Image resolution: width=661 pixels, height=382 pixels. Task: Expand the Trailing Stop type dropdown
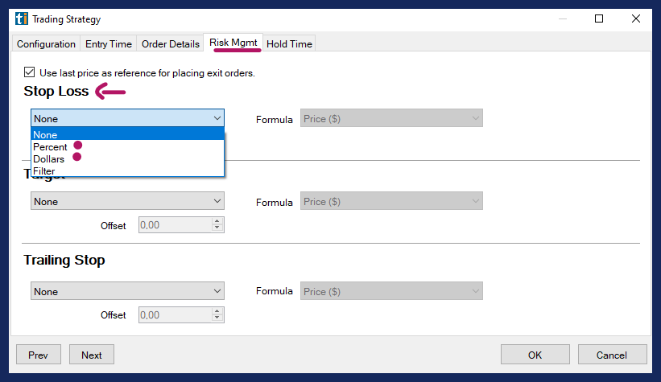[127, 291]
